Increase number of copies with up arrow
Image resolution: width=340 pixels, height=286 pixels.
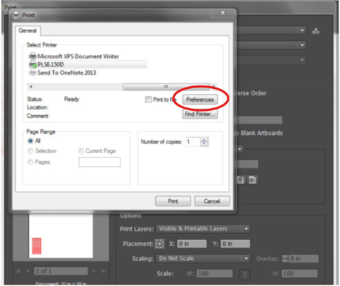(x=204, y=140)
